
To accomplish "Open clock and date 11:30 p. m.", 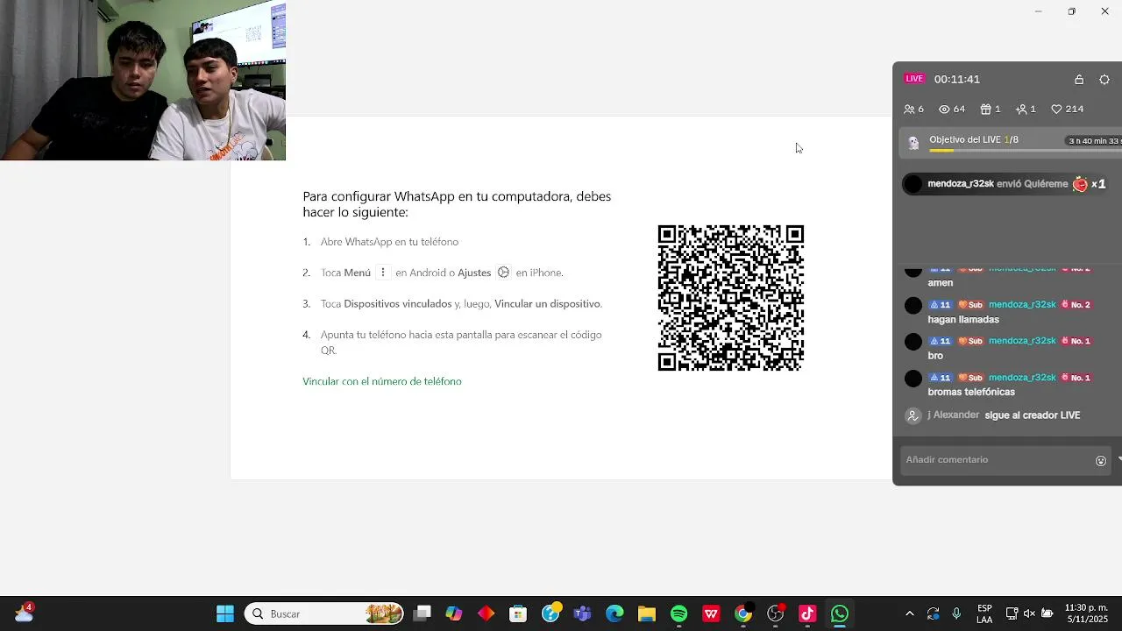I will tap(1086, 613).
